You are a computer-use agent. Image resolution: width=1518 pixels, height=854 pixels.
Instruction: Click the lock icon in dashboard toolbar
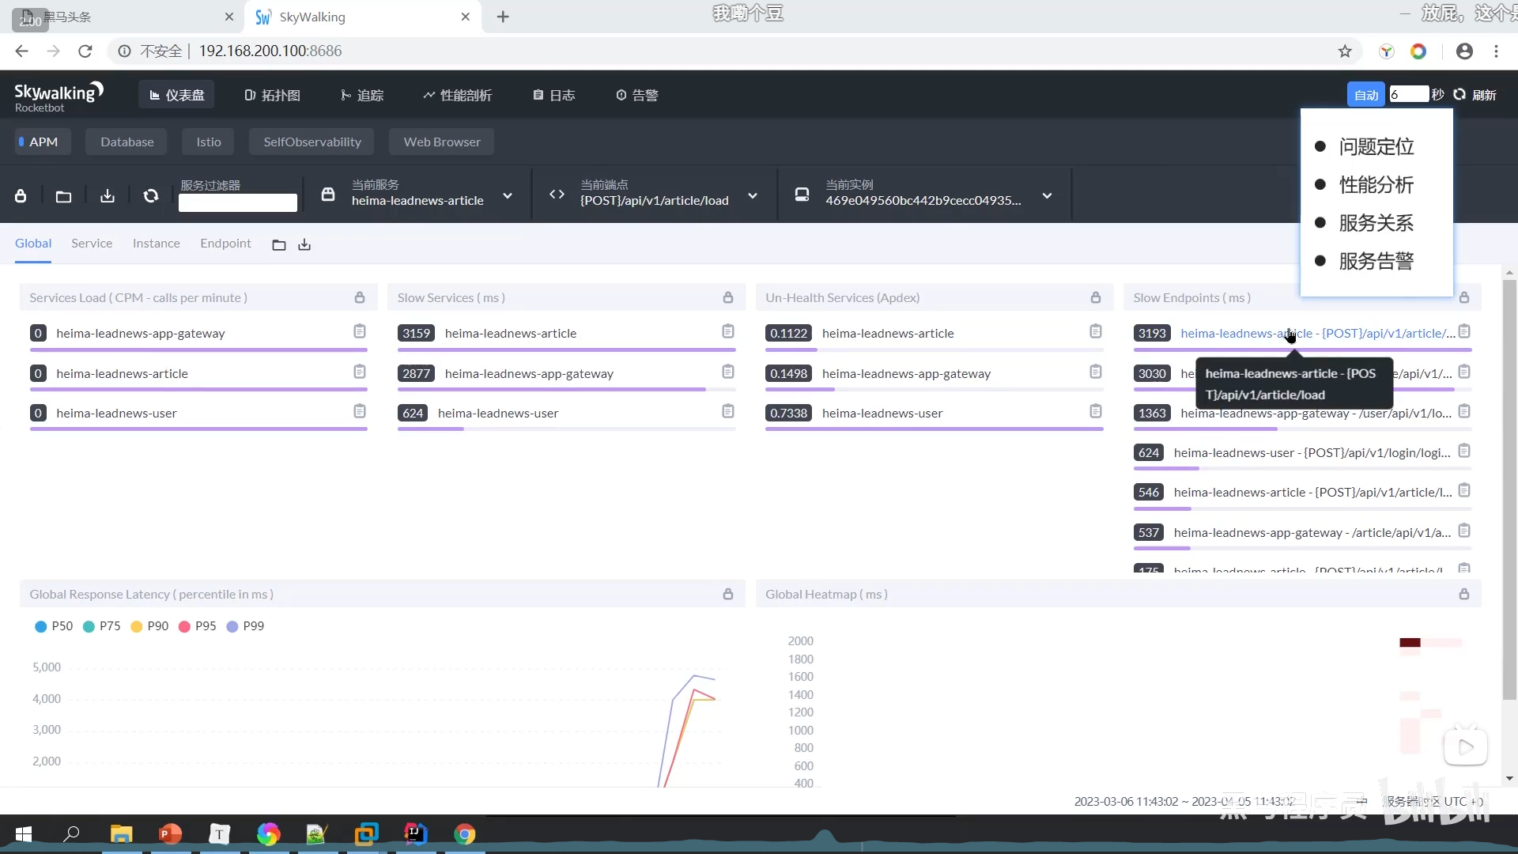[21, 195]
